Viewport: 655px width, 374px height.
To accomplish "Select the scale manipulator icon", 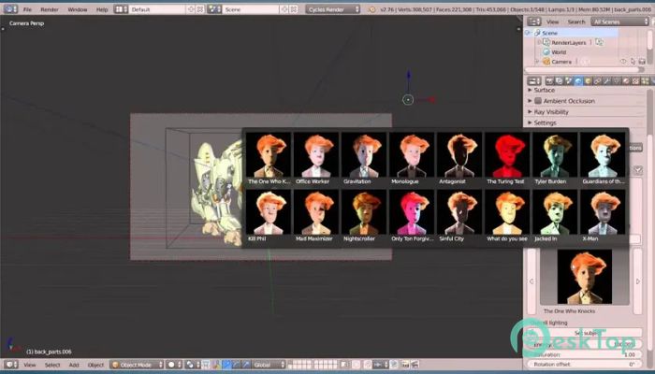I will [245, 365].
